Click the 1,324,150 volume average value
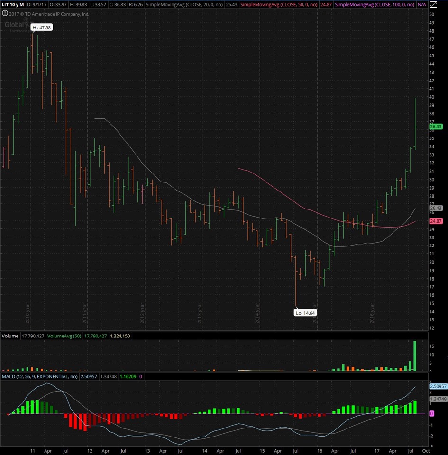The width and height of the screenshot is (448, 455). pyautogui.click(x=120, y=336)
